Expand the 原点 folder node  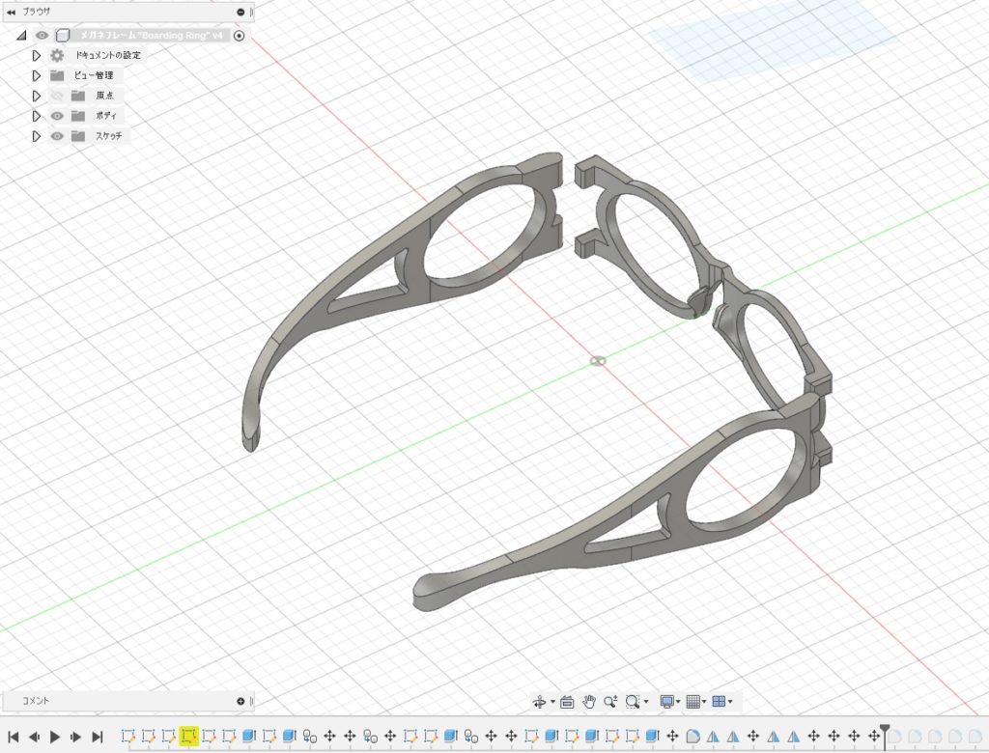click(x=37, y=96)
